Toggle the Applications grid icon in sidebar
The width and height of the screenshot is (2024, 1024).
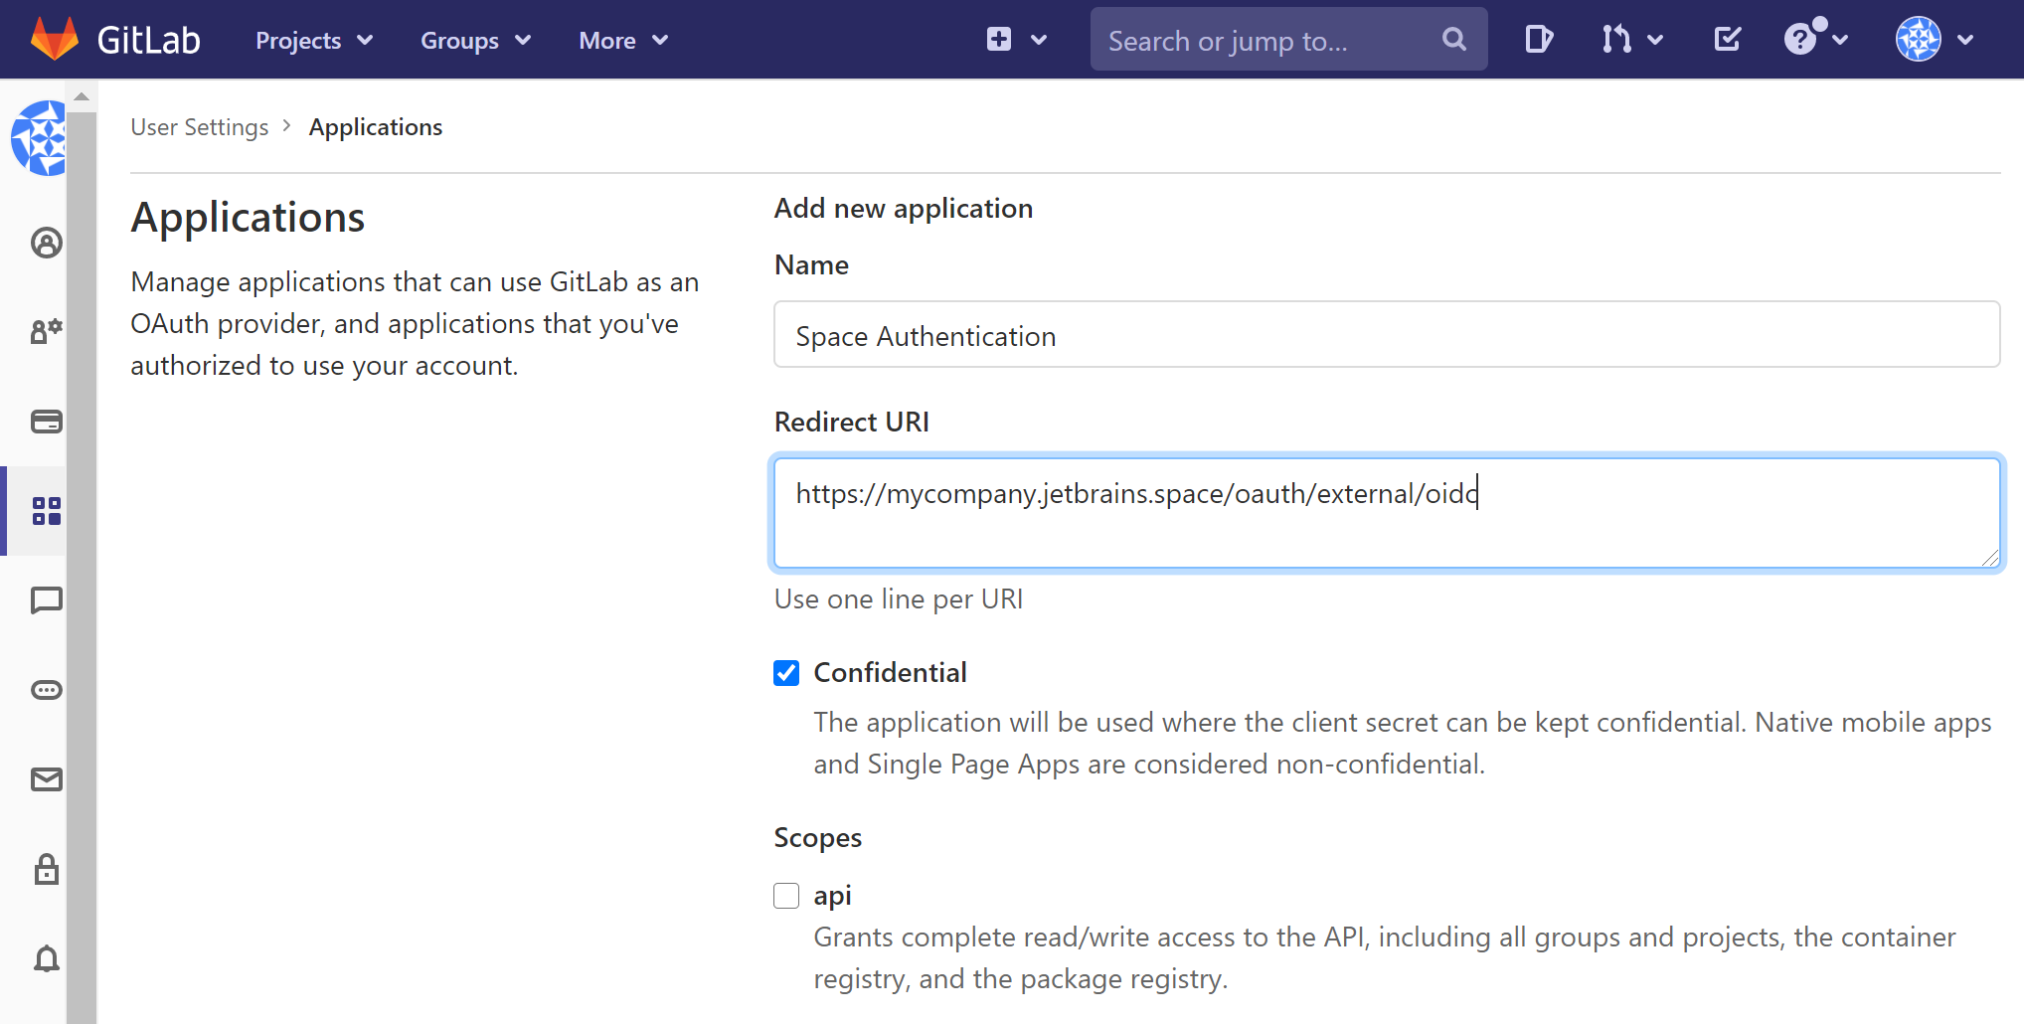46,511
